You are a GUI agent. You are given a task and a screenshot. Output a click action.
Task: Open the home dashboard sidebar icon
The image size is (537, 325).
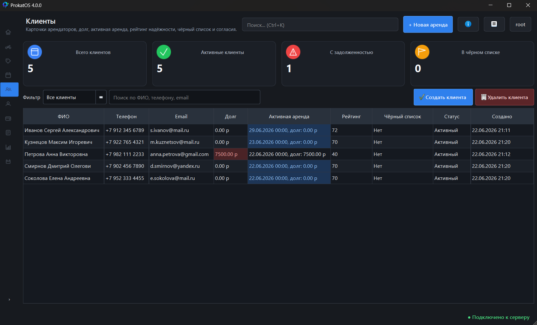(x=8, y=32)
